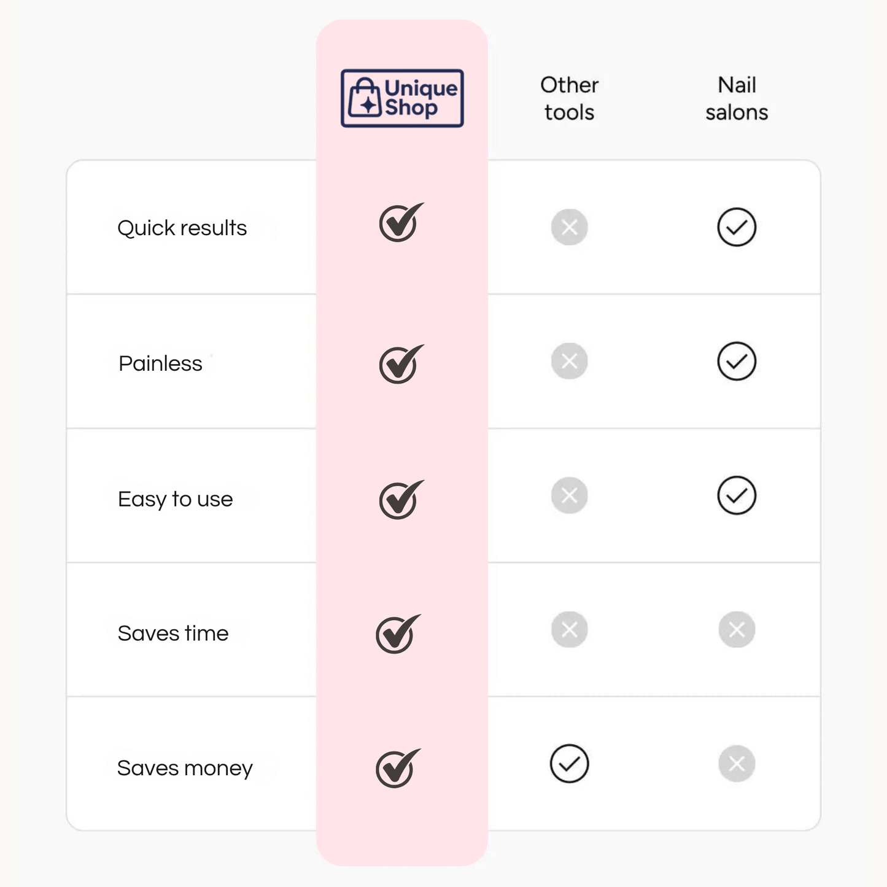Click the Unique Shop logo

(402, 98)
